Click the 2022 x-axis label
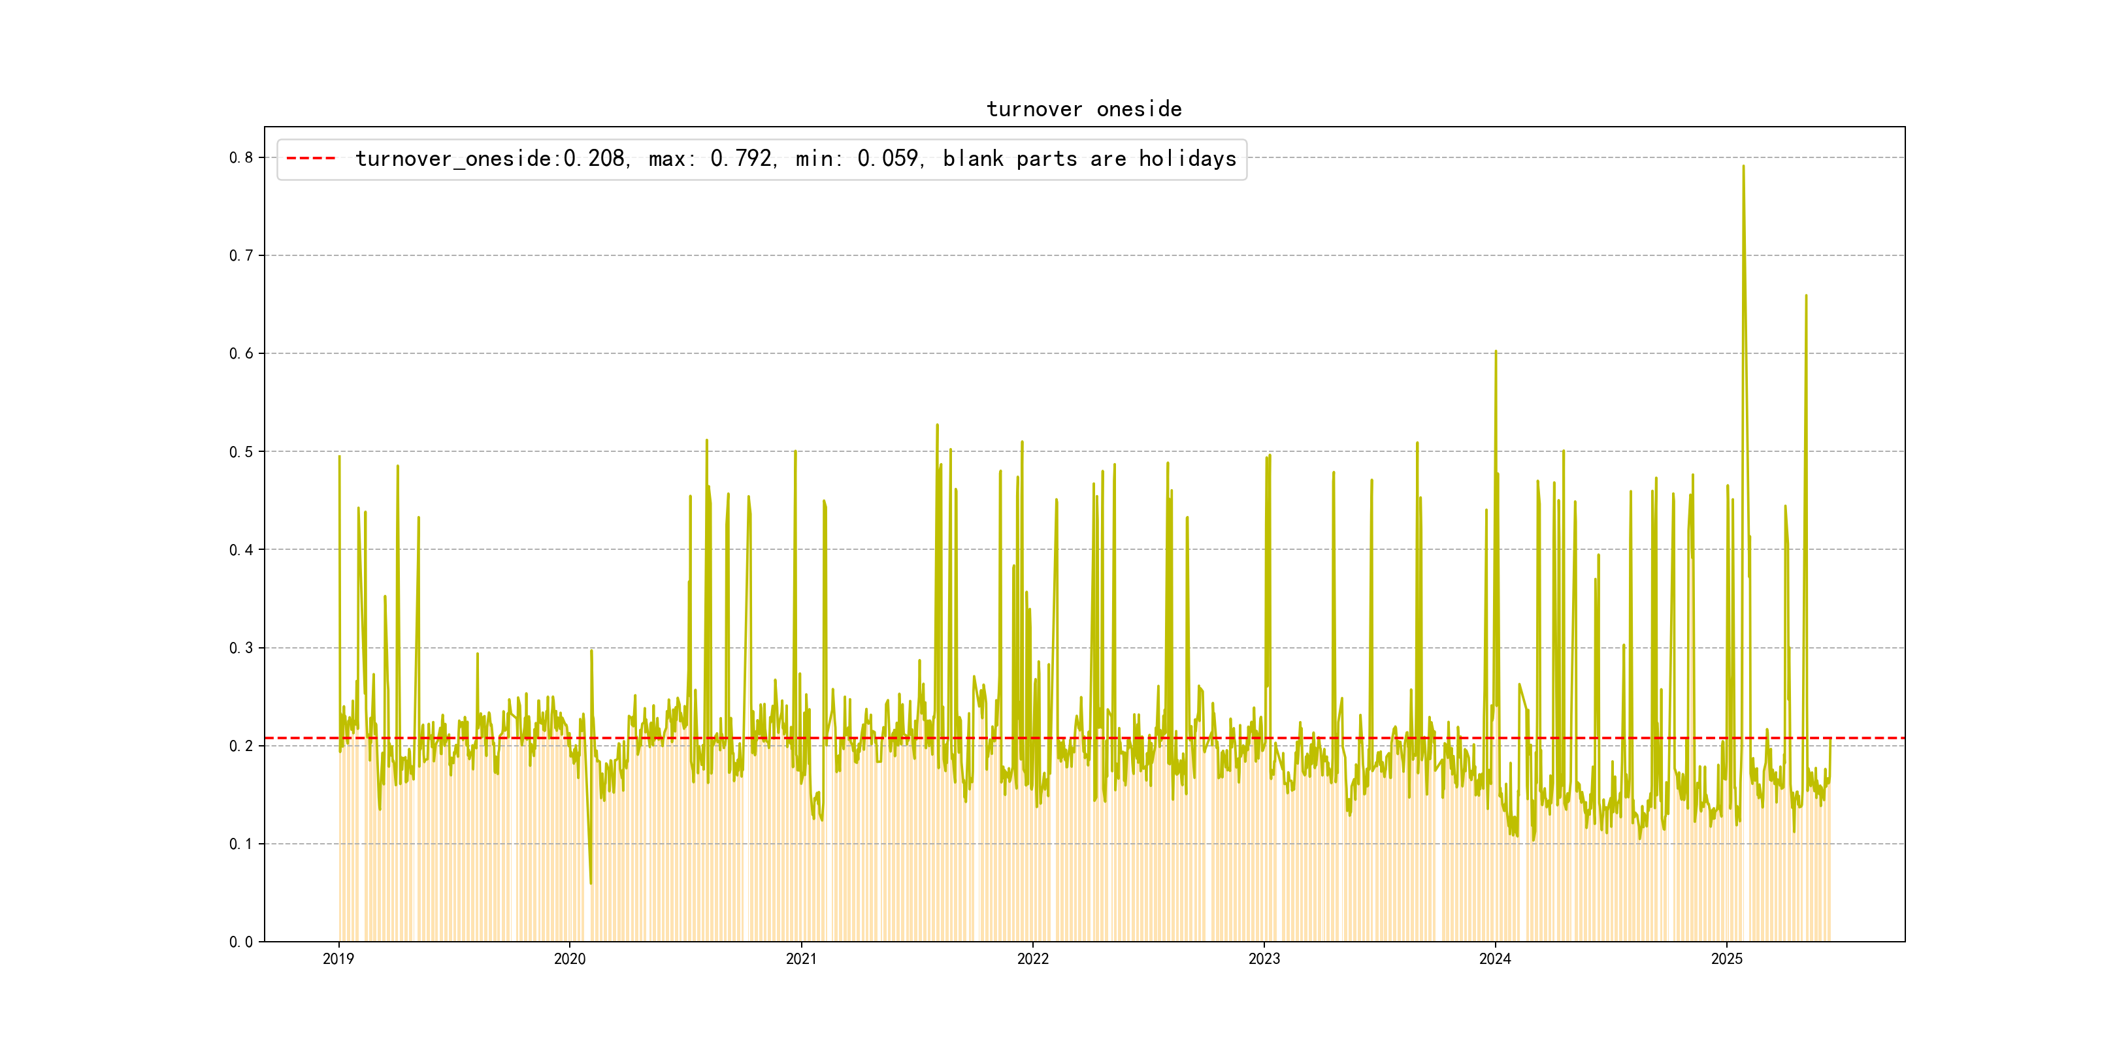This screenshot has height=1058, width=2117. 1032,959
